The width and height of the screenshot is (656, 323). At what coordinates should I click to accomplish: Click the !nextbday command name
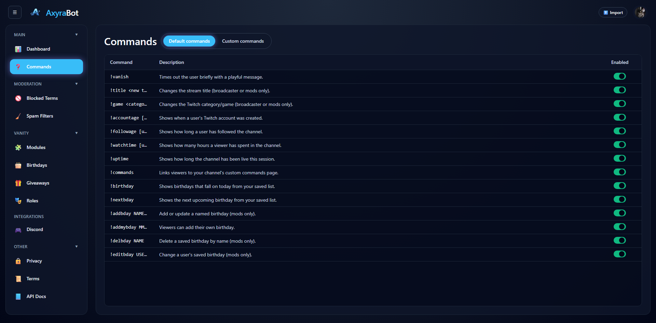pyautogui.click(x=122, y=200)
